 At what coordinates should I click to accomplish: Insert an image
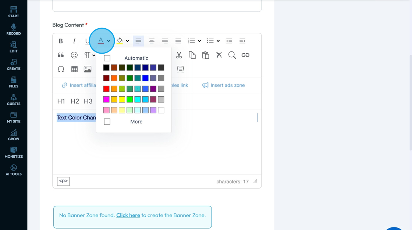[x=88, y=69]
